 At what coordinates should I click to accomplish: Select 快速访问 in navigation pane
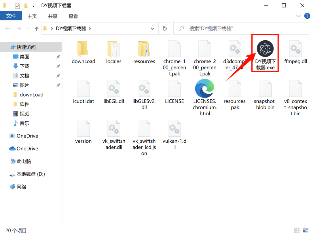pyautogui.click(x=31, y=47)
